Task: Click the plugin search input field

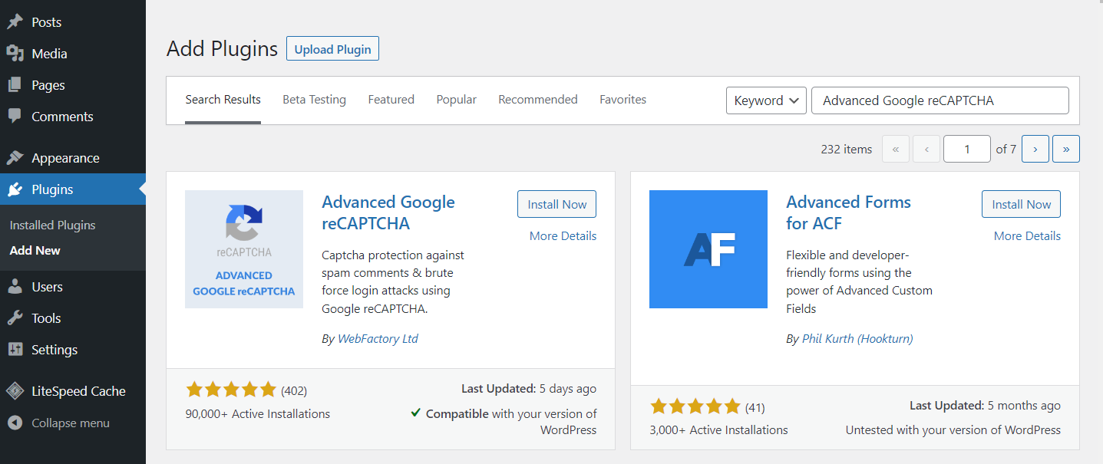Action: pyautogui.click(x=940, y=100)
